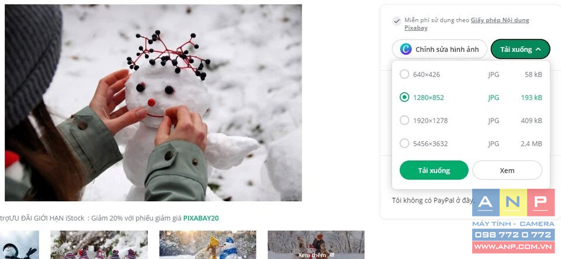Screen dimensions: 561x259
Task: Click the chevron arrow on Tải xuống dropdown
Action: [538, 50]
